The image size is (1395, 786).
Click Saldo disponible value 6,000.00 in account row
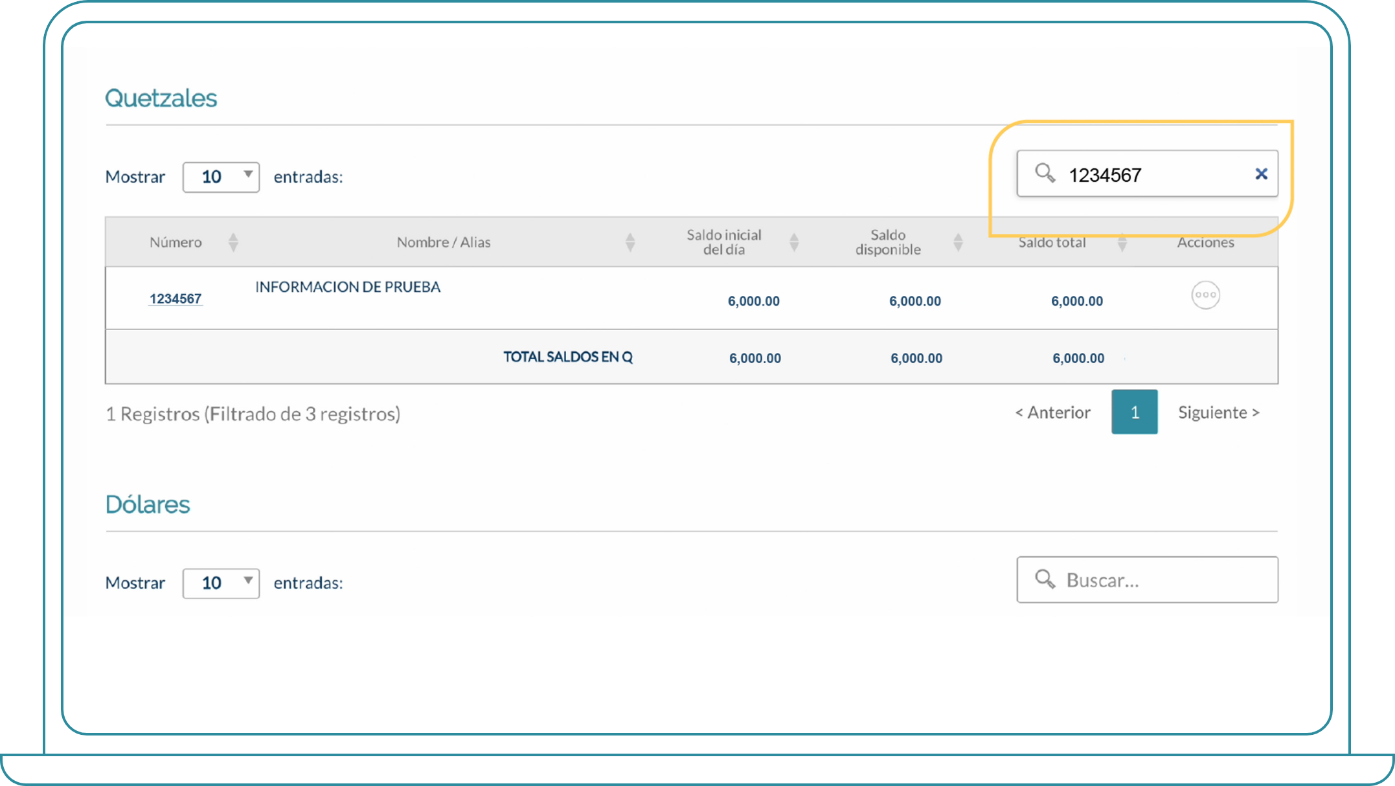click(x=915, y=301)
